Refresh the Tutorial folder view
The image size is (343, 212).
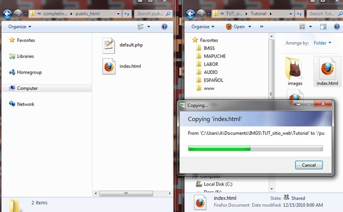click(x=299, y=14)
